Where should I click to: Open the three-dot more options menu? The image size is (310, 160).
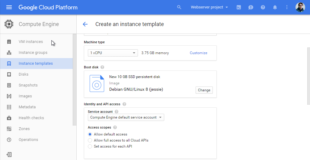coord(287,7)
